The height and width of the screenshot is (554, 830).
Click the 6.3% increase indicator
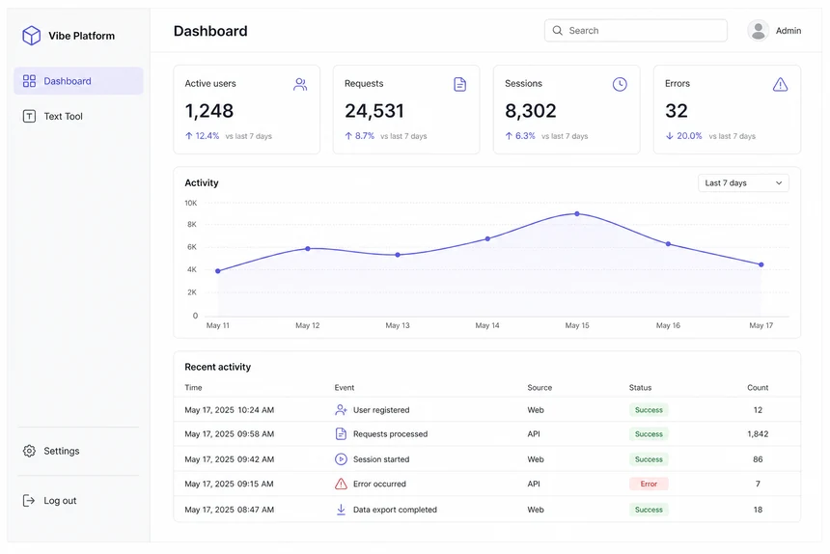pos(520,136)
